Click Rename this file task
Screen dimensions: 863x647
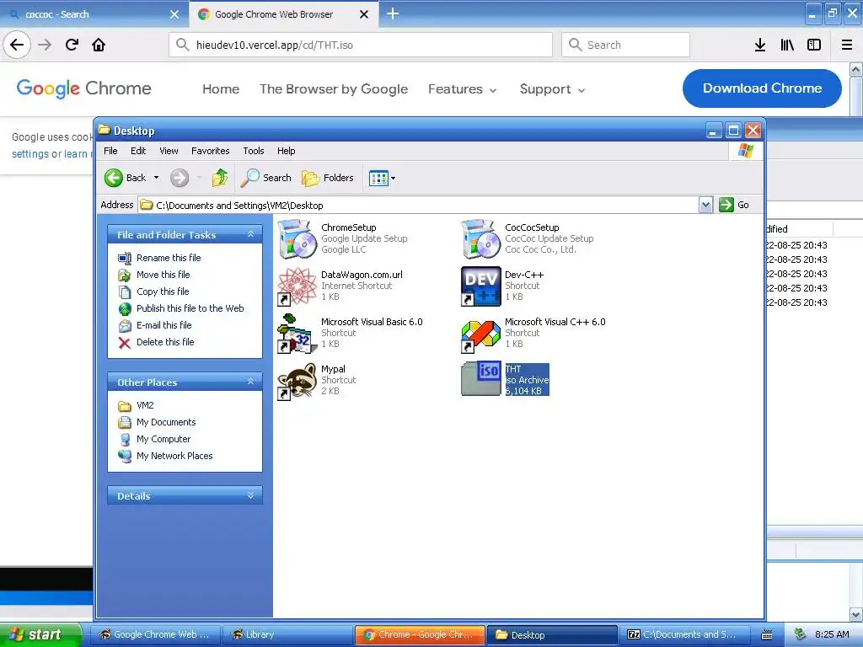coord(169,258)
